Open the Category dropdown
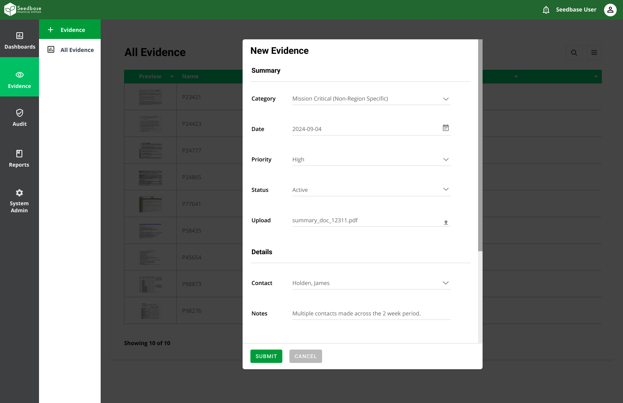 (x=445, y=99)
